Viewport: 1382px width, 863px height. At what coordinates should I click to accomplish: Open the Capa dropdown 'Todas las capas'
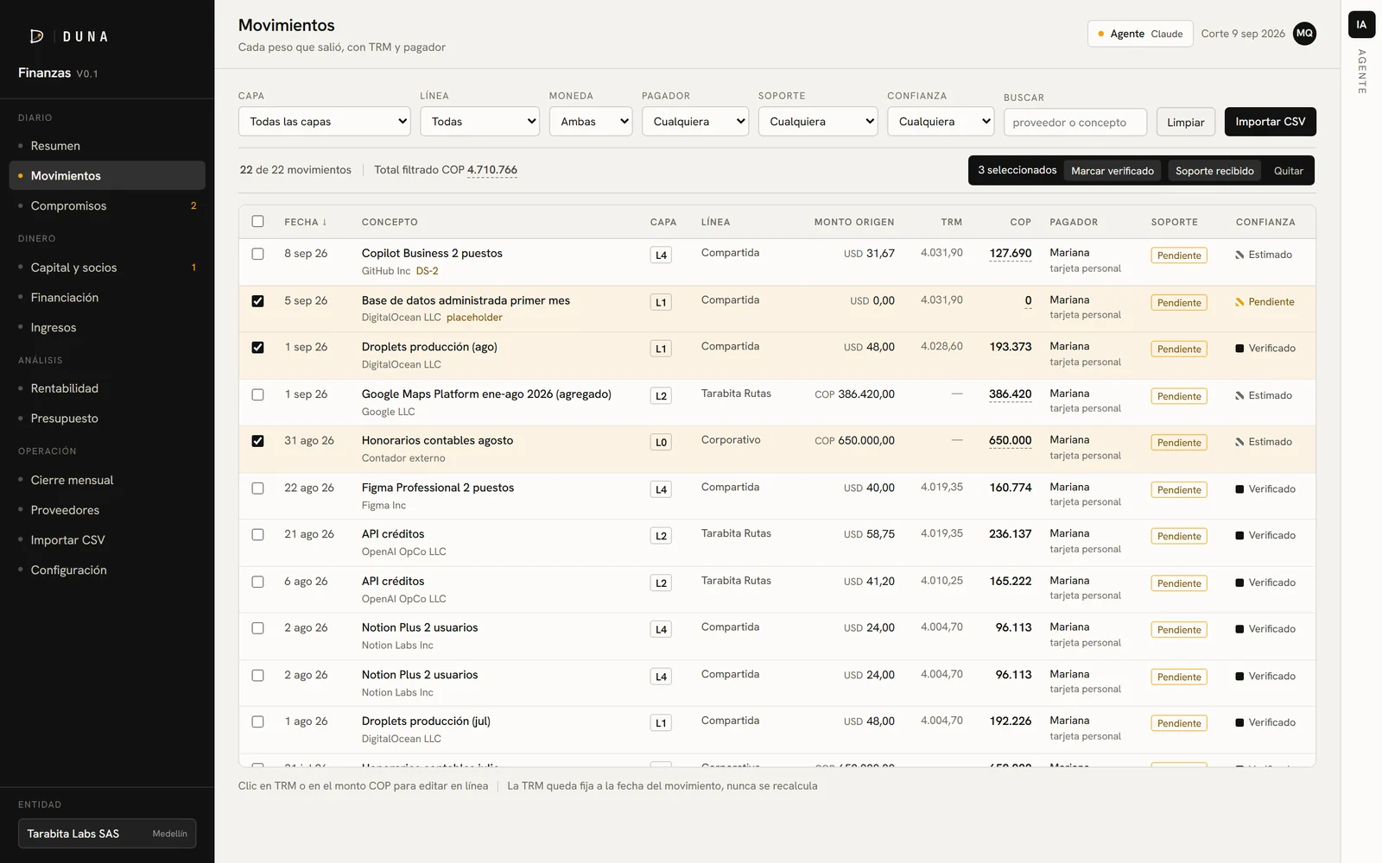325,122
